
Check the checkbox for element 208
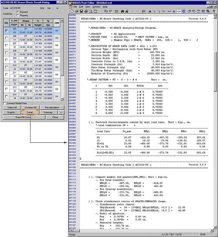[x=6, y=53]
